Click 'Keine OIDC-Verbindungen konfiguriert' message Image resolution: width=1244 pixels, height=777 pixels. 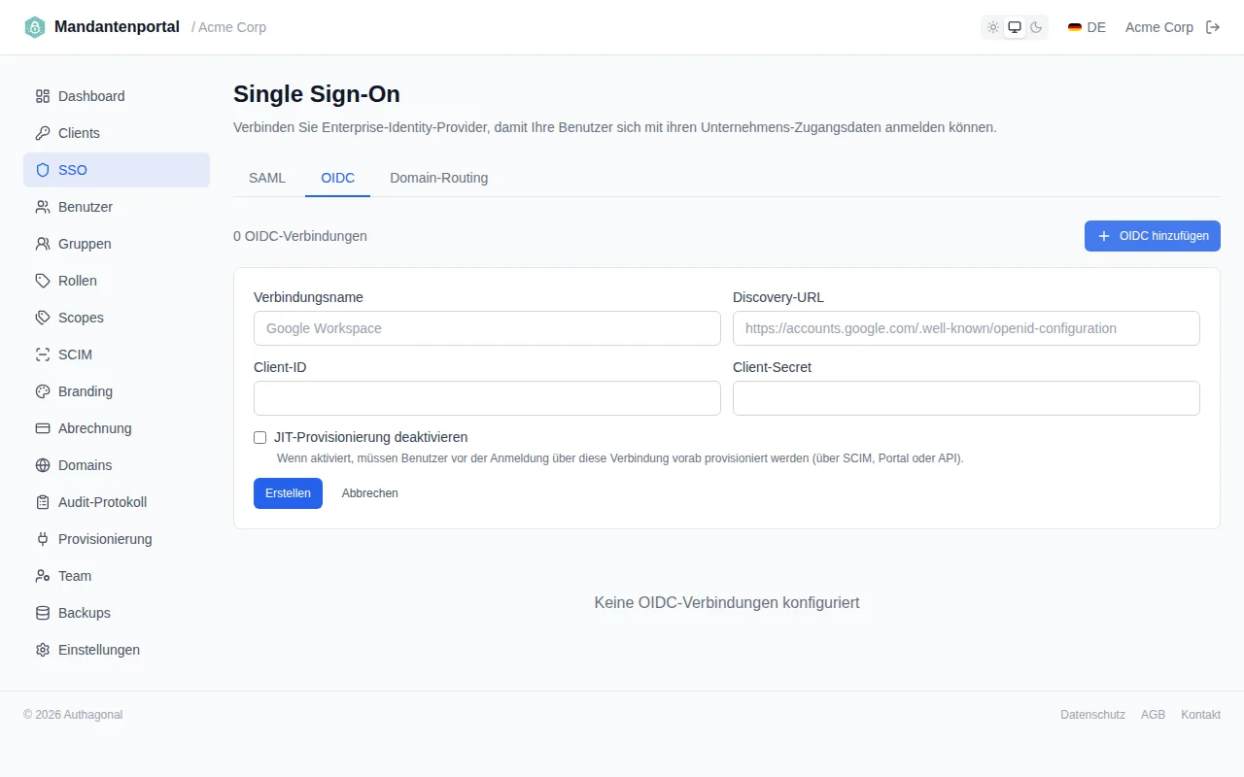point(727,603)
